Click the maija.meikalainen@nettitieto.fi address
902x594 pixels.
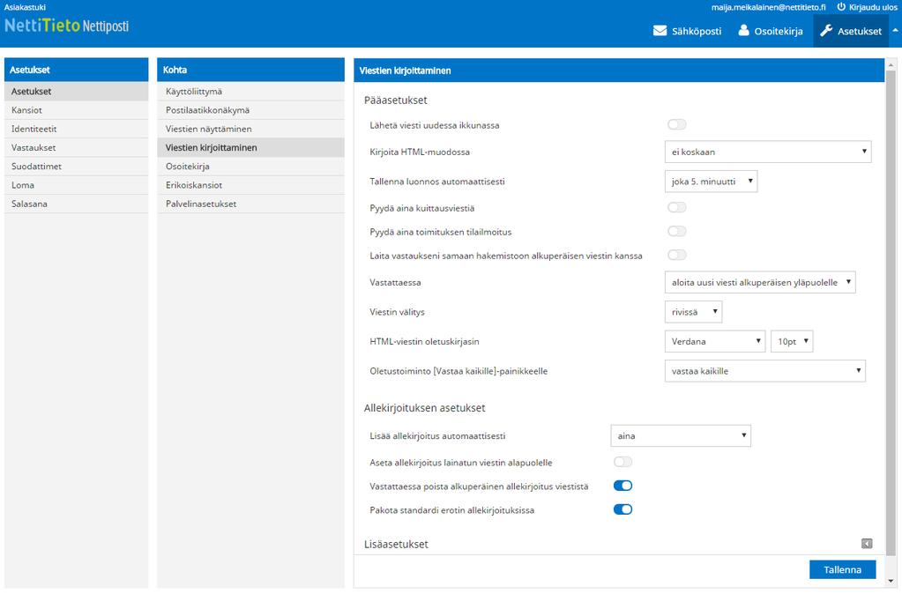[769, 7]
